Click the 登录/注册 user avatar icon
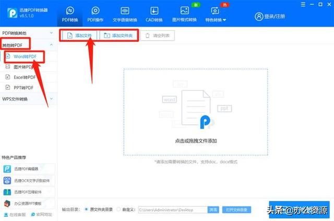This screenshot has width=334, height=221. 259,16
